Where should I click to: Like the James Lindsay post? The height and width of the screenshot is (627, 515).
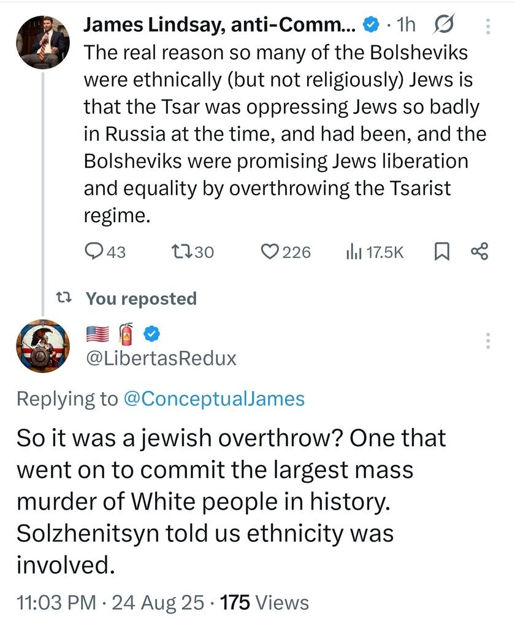coord(286,252)
